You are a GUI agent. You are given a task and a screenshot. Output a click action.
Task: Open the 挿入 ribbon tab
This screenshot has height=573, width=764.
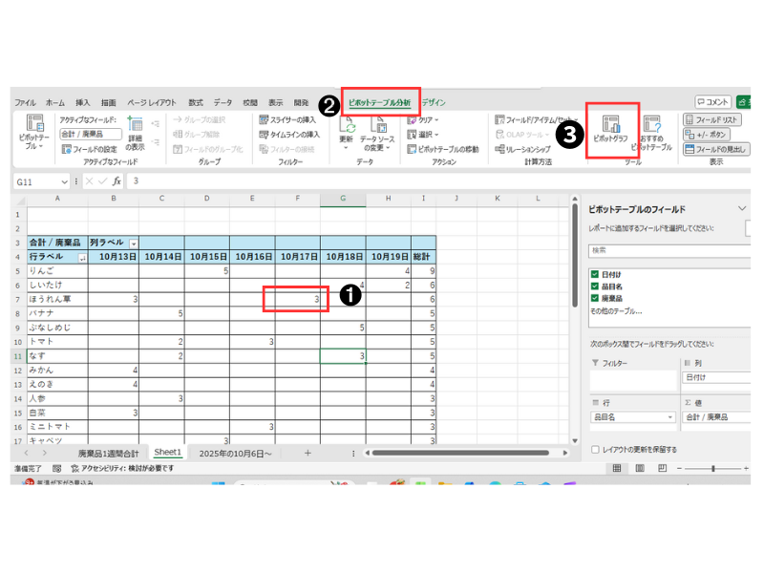83,102
